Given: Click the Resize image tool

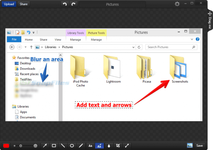Looking at the screenshot, I should (x=127, y=146).
